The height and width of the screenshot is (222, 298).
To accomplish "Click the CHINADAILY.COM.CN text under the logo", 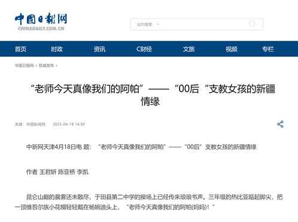I will coord(41,29).
